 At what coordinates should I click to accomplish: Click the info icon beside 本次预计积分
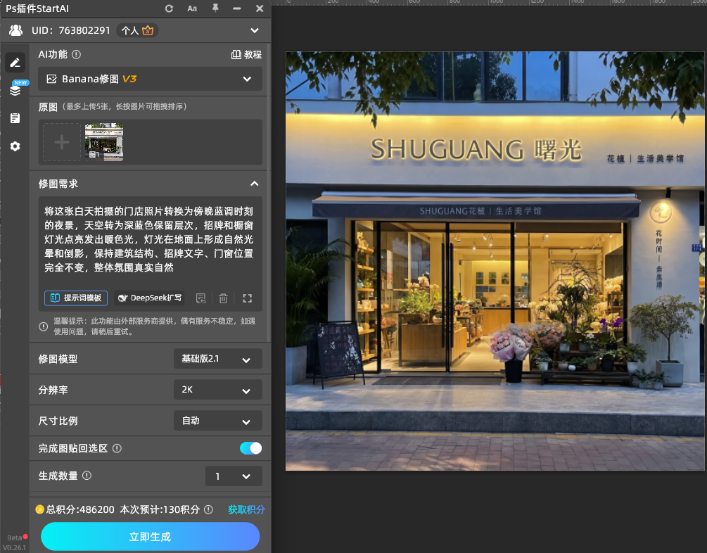(x=208, y=509)
